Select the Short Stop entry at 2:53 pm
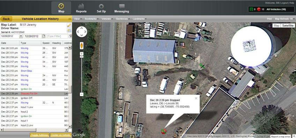Viewport: 296px width, 138px height. click(x=34, y=71)
